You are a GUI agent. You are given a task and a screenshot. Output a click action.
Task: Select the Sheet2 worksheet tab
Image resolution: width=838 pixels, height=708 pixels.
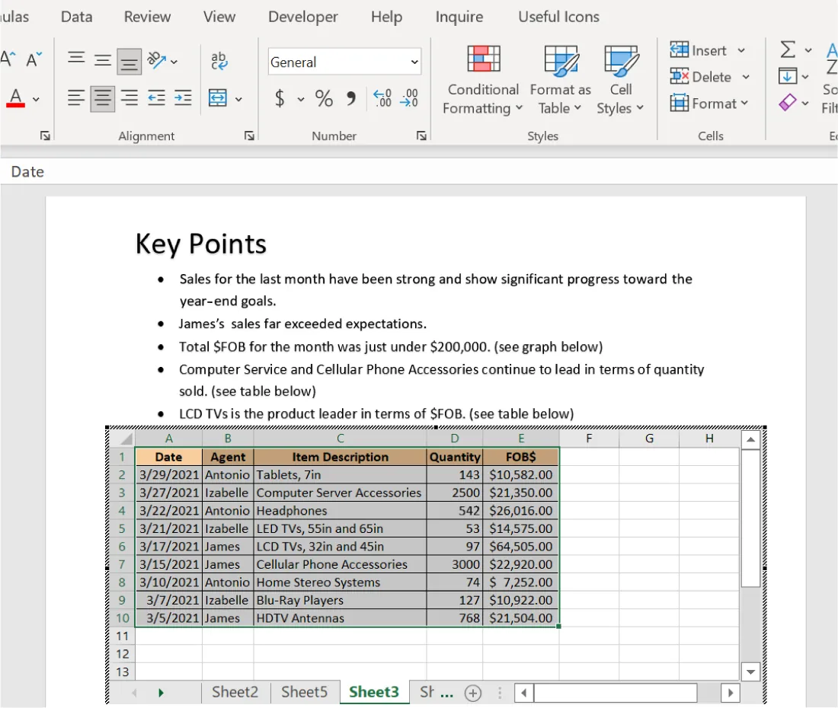(x=235, y=692)
